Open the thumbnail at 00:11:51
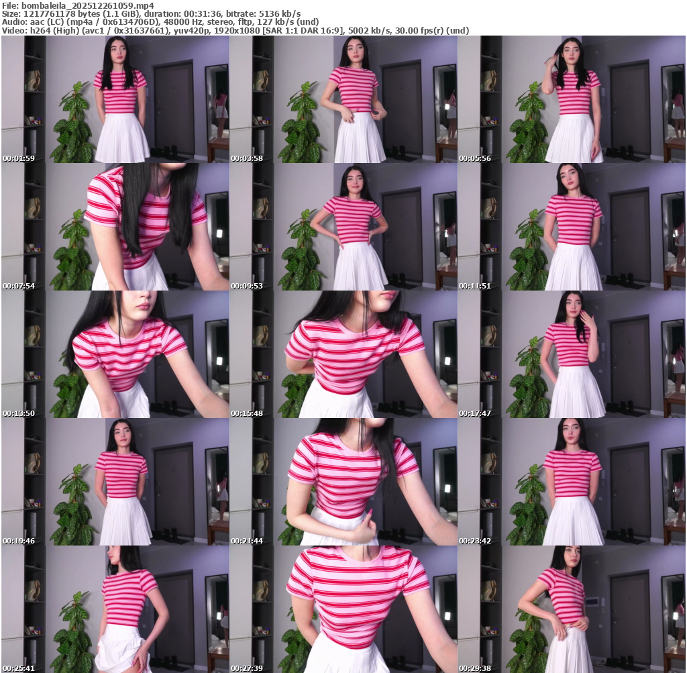 (x=572, y=227)
